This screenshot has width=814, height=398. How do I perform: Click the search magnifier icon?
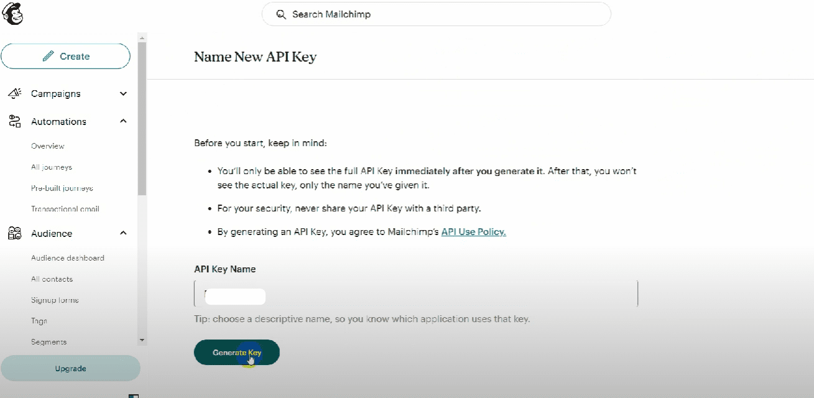tap(281, 14)
